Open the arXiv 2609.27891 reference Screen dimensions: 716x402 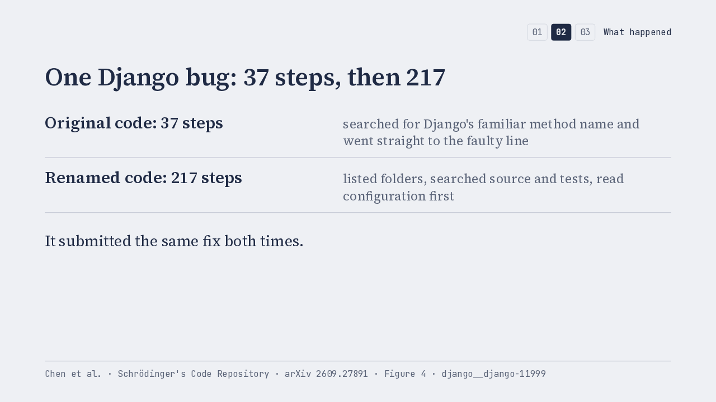click(326, 374)
